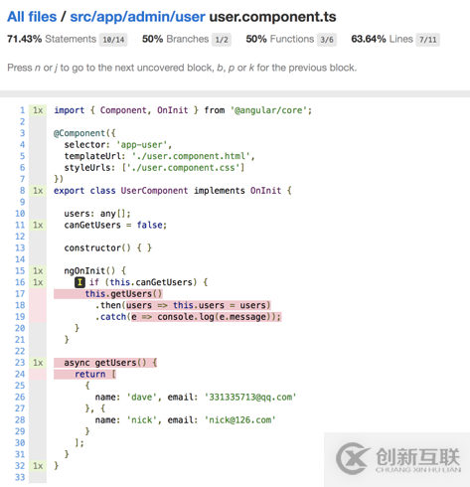The height and width of the screenshot is (487, 470).
Task: Click the keyboard navigation hint text
Action: pyautogui.click(x=182, y=68)
